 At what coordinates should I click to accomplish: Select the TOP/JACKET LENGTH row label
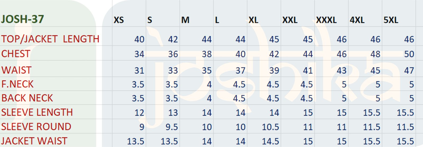pos(50,39)
